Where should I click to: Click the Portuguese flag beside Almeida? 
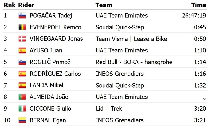pos(22,97)
